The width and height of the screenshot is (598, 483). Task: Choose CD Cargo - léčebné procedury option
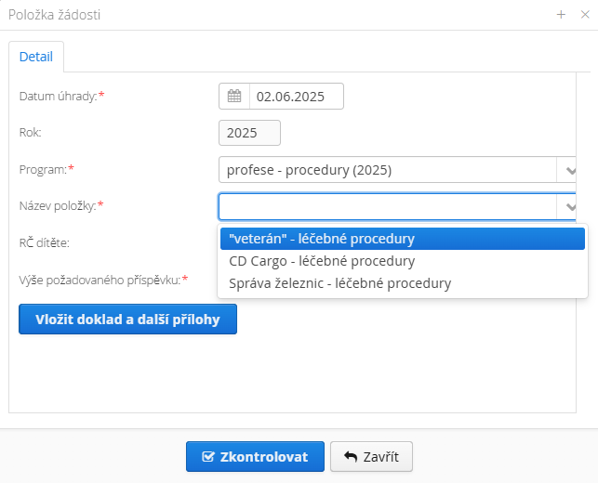click(x=403, y=261)
